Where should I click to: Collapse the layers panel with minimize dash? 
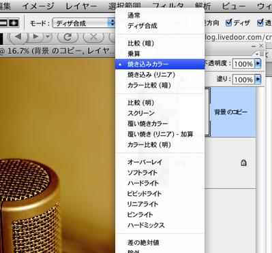254,46
